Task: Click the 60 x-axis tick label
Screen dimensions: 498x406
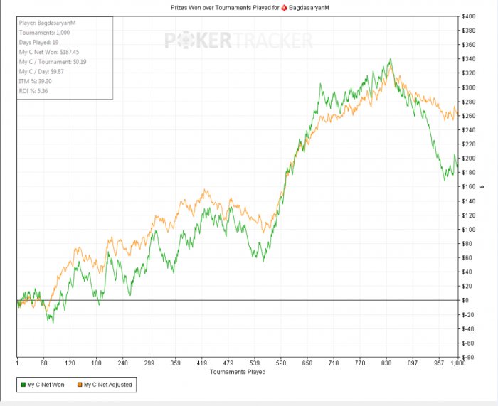Action: [44, 363]
